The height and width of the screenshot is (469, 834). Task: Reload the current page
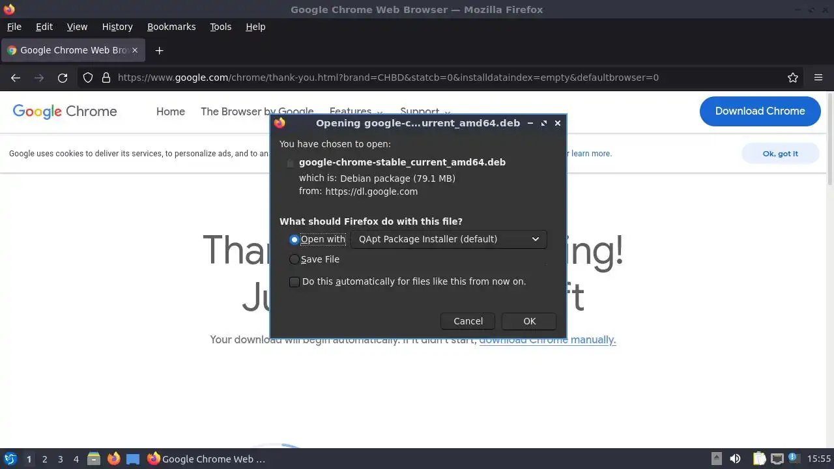click(x=63, y=78)
